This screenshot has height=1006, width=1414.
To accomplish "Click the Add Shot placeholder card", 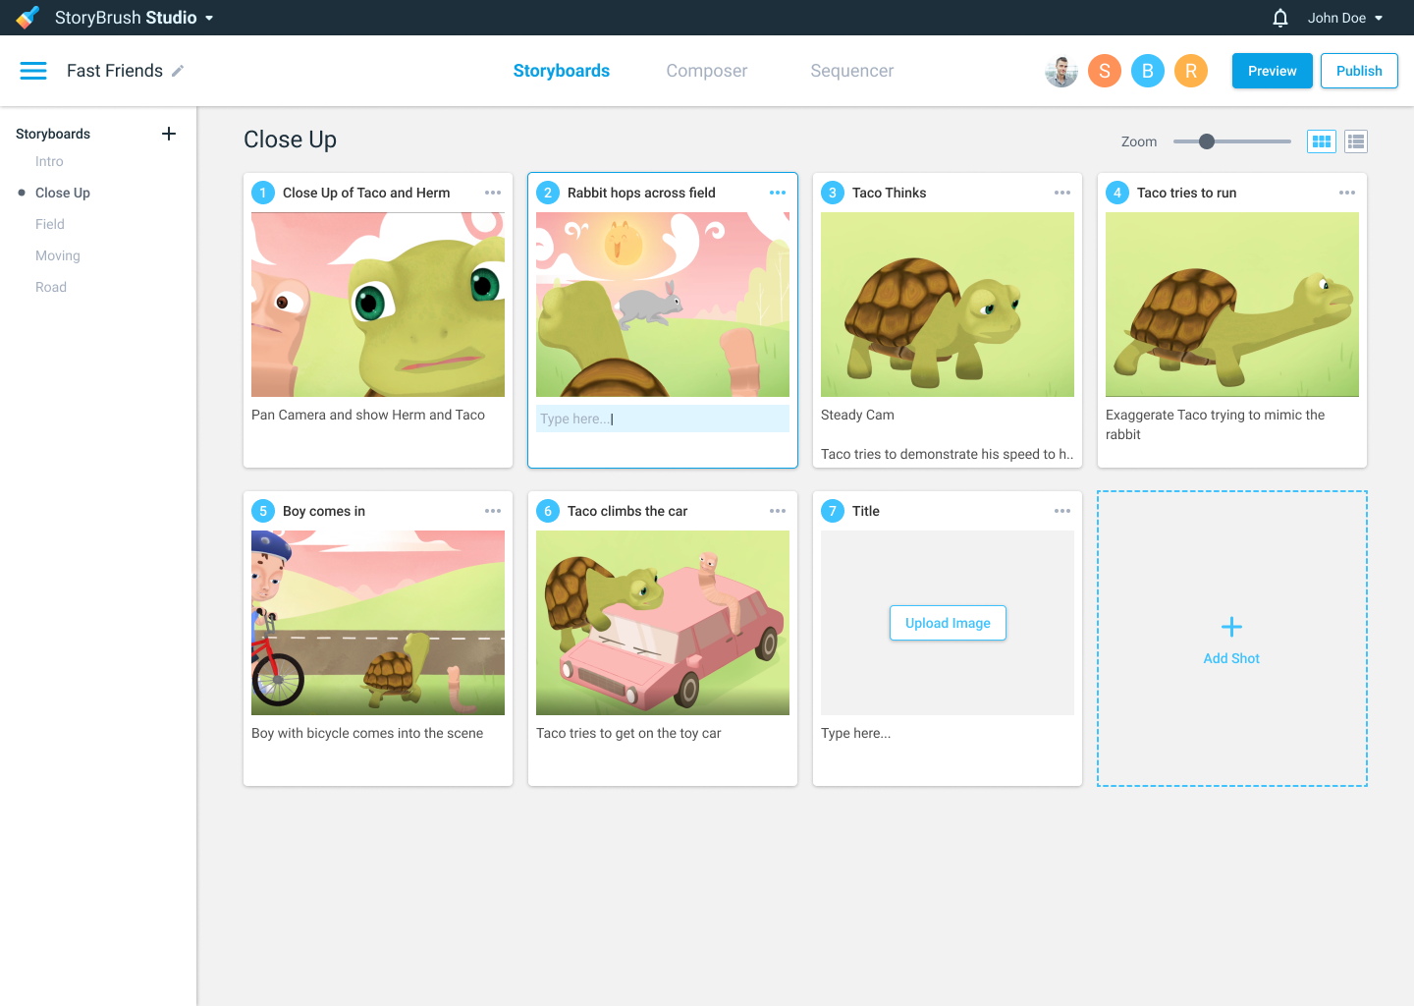I will click(1231, 640).
